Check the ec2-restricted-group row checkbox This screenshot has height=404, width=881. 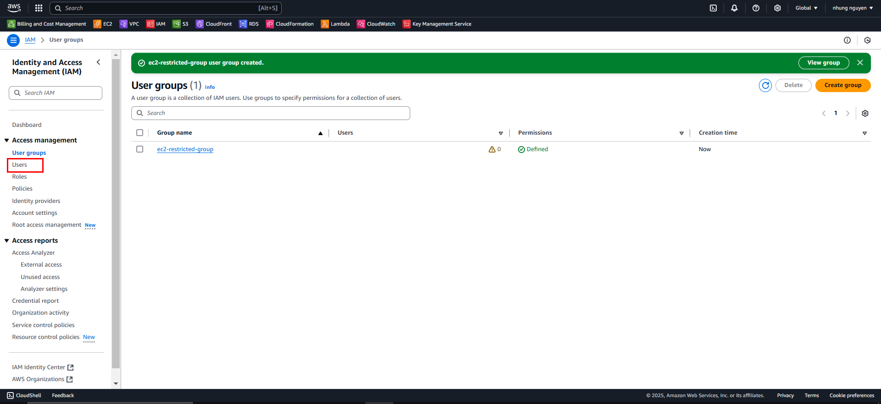140,149
